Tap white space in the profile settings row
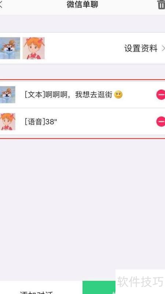 click(x=84, y=48)
